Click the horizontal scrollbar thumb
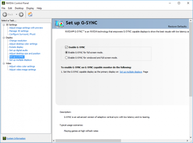Viewport: 193px width, 143px height. [x=88, y=141]
